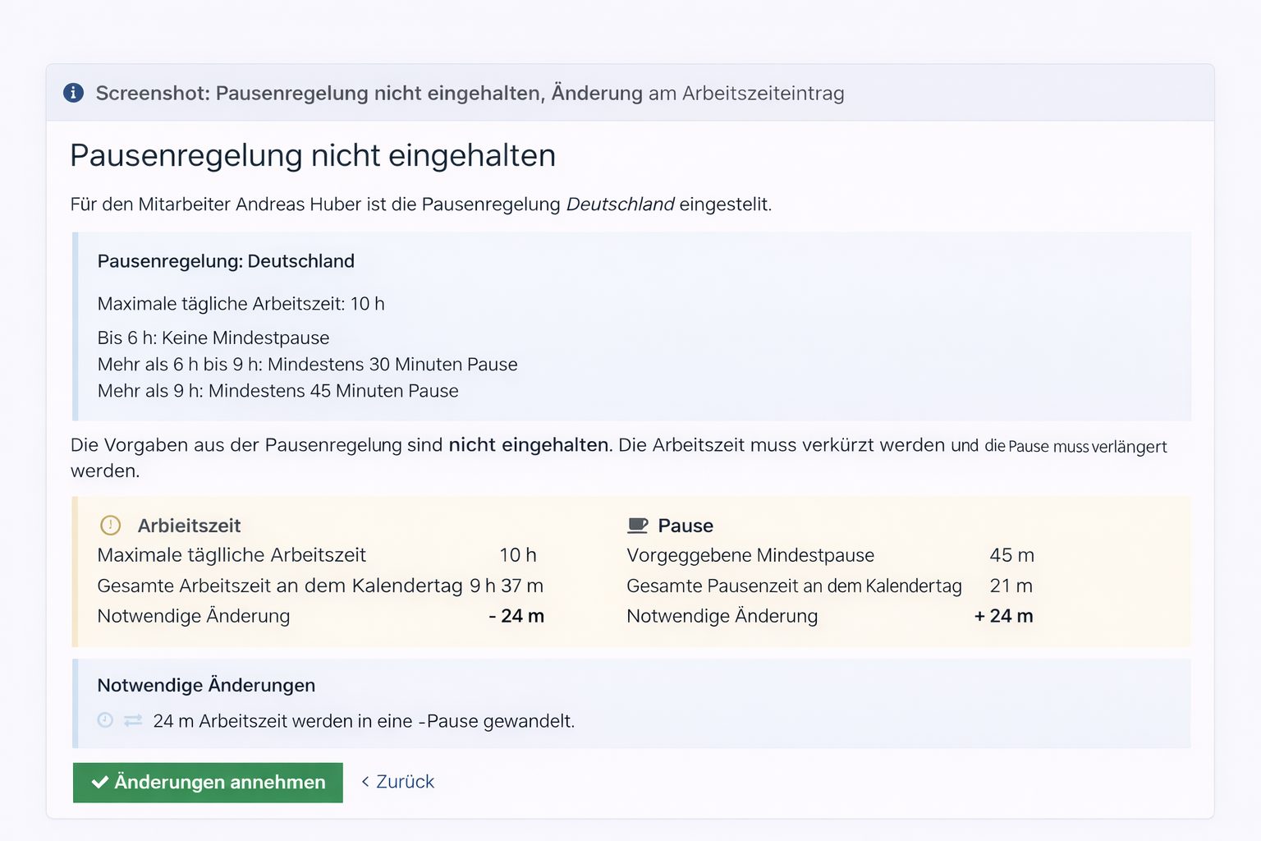Viewport: 1261px width, 841px height.
Task: Click the total working time value 9 h 37 m
Action: pyautogui.click(x=507, y=586)
